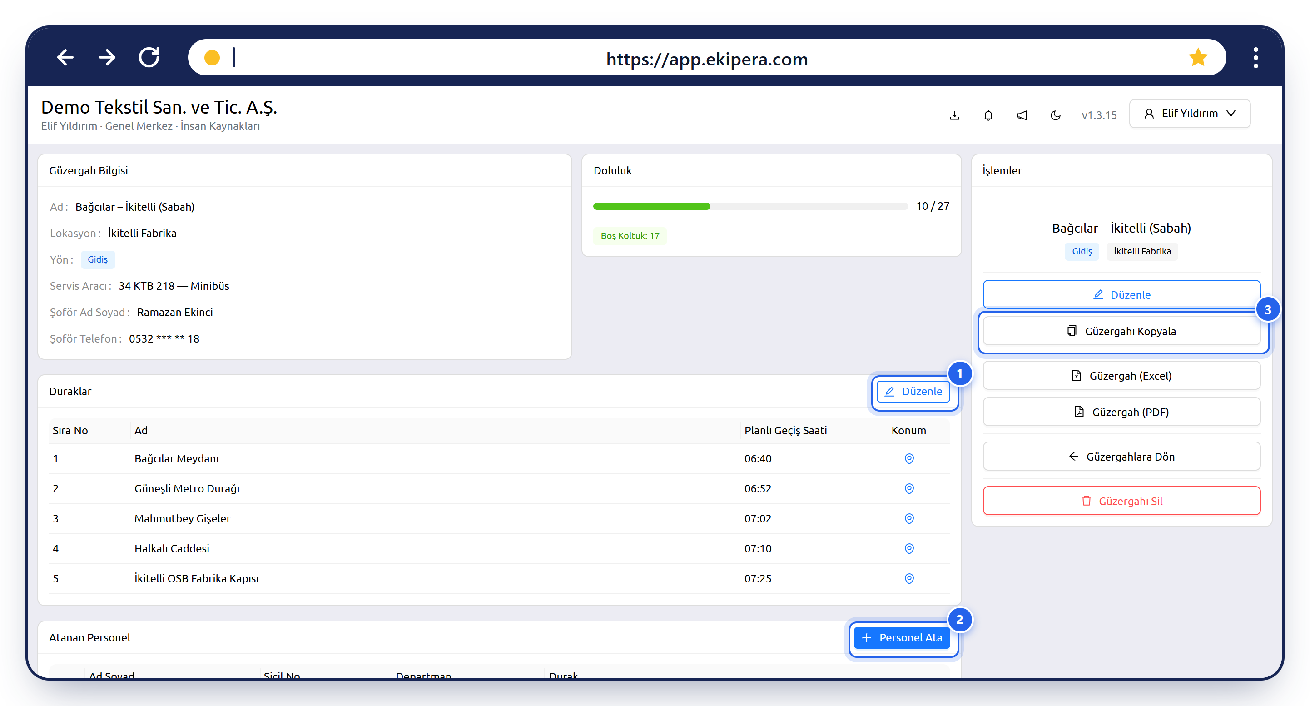Viewport: 1310px width, 706px height.
Task: Click Düzenle in the Duraklar panel
Action: pyautogui.click(x=913, y=392)
